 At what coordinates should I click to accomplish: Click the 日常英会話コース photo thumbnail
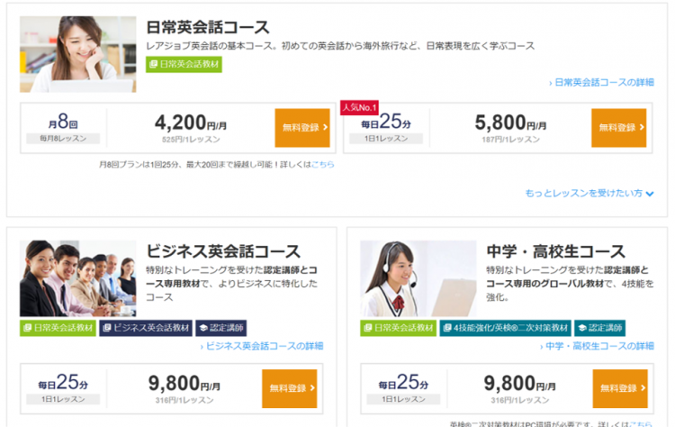click(x=78, y=54)
